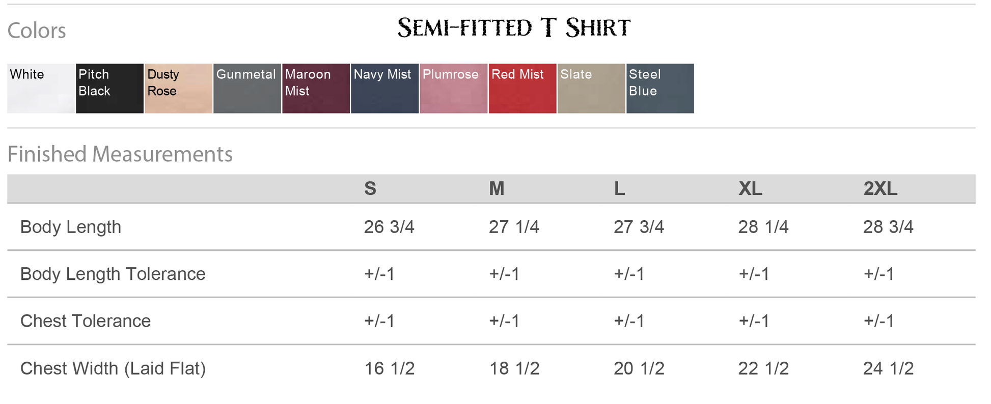Click the 26 3/4 body length cell

(389, 227)
